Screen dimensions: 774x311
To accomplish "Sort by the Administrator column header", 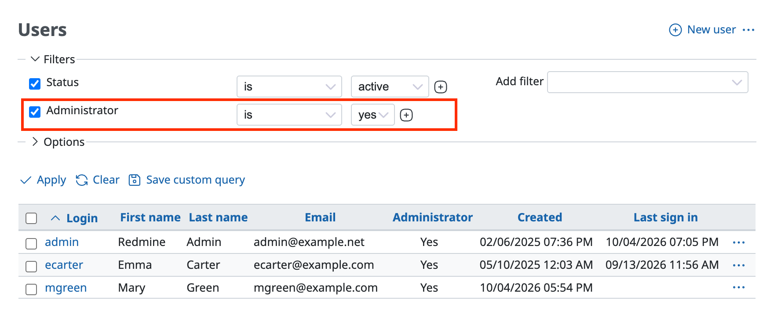I will click(x=433, y=217).
